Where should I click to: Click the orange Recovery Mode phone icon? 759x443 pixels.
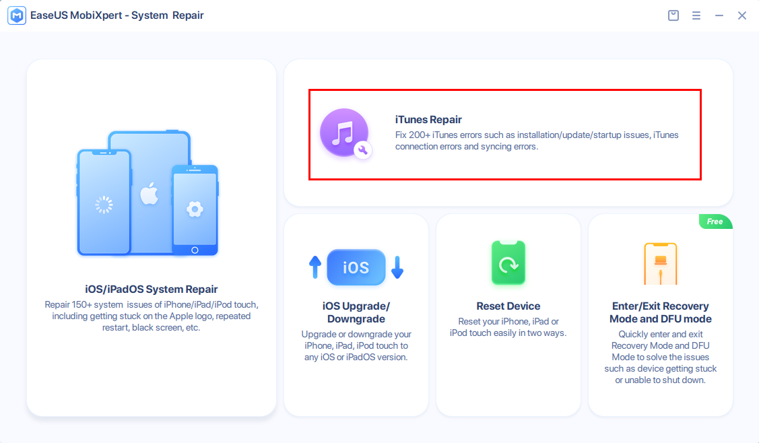pyautogui.click(x=660, y=263)
